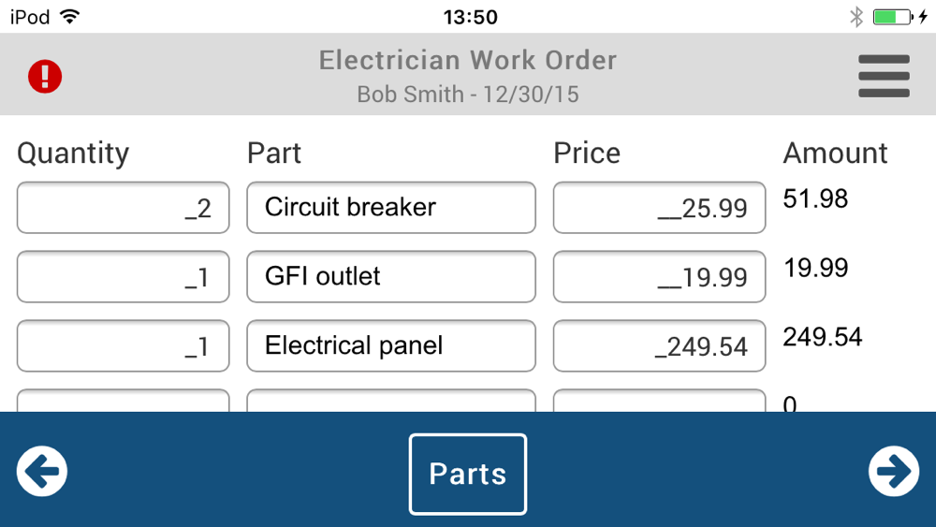The image size is (936, 527).
Task: Tap the Wi-Fi signal icon
Action: pos(69,17)
